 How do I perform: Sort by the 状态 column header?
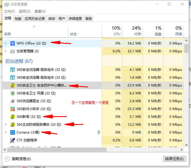point(85,31)
